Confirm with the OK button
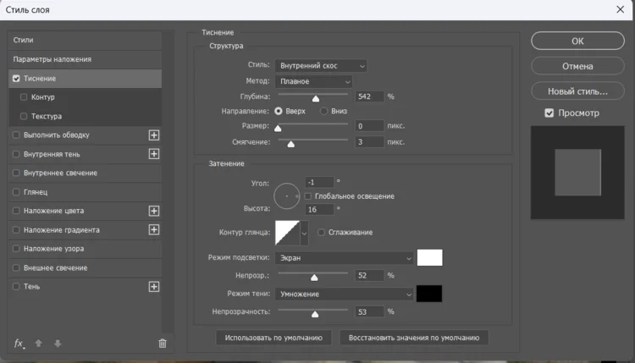This screenshot has height=363, width=635. (x=577, y=41)
